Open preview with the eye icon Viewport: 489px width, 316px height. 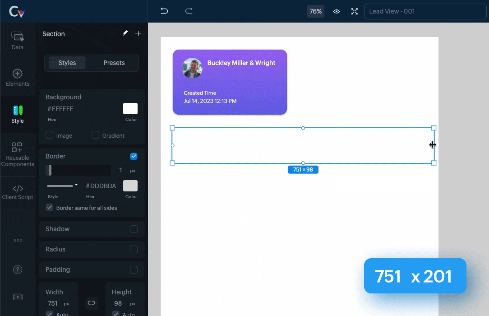(x=337, y=11)
